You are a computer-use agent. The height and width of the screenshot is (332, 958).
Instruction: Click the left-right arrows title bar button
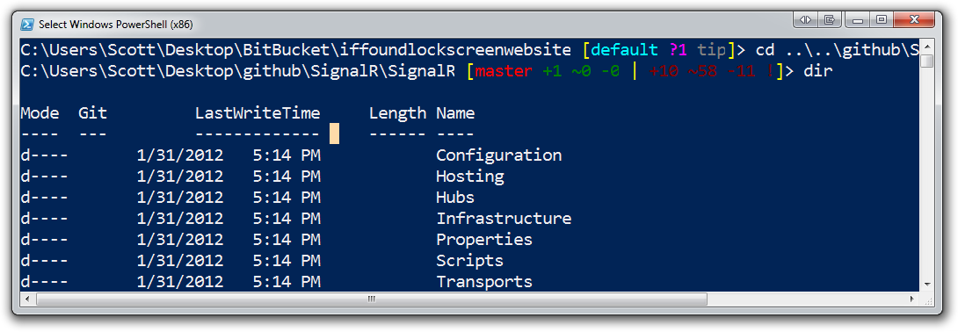pos(805,19)
